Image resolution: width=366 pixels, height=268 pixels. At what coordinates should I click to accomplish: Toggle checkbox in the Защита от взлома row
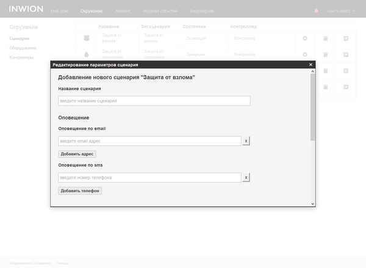pyautogui.click(x=346, y=38)
